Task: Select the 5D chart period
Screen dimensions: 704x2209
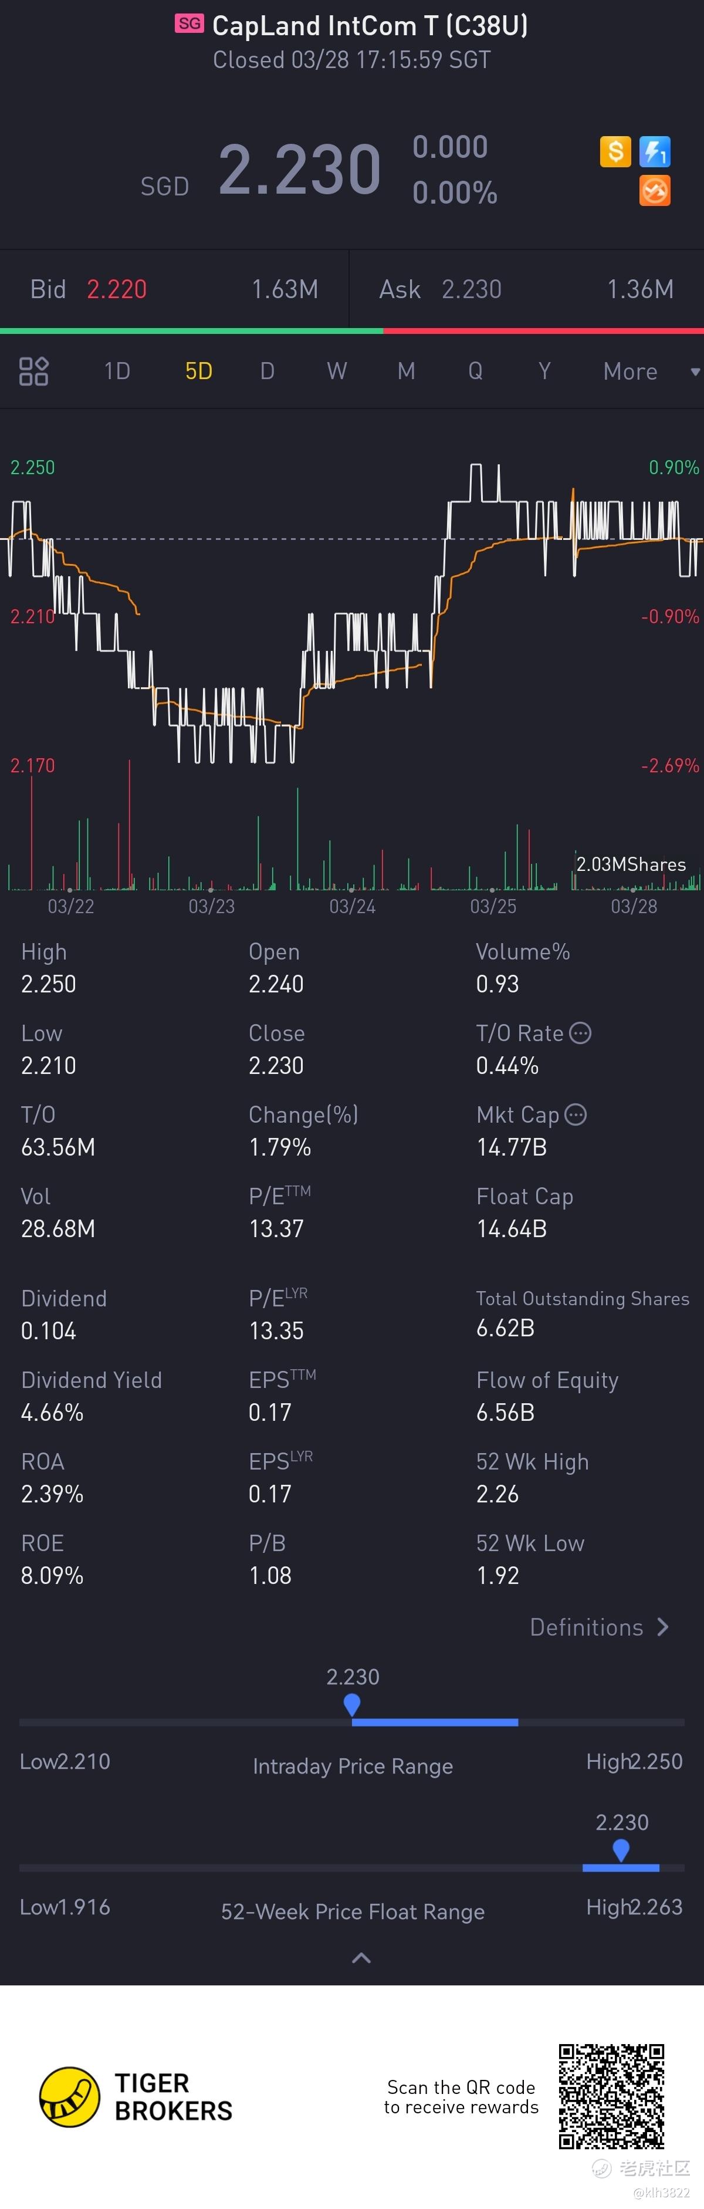Action: 198,371
